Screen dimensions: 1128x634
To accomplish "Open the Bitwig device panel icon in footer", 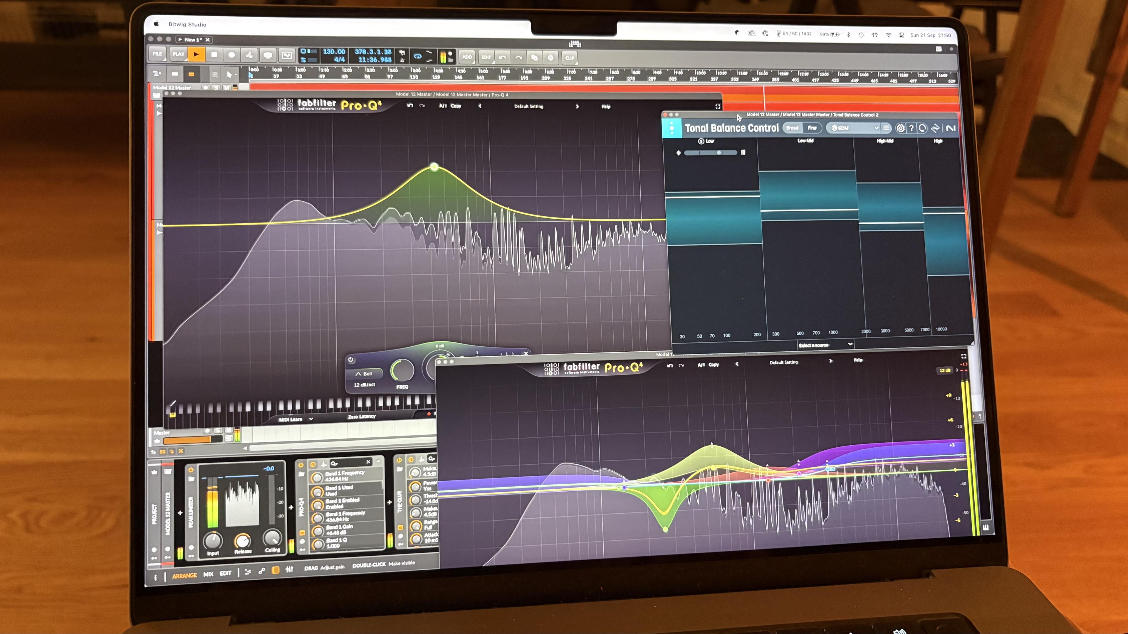I will click(x=276, y=570).
